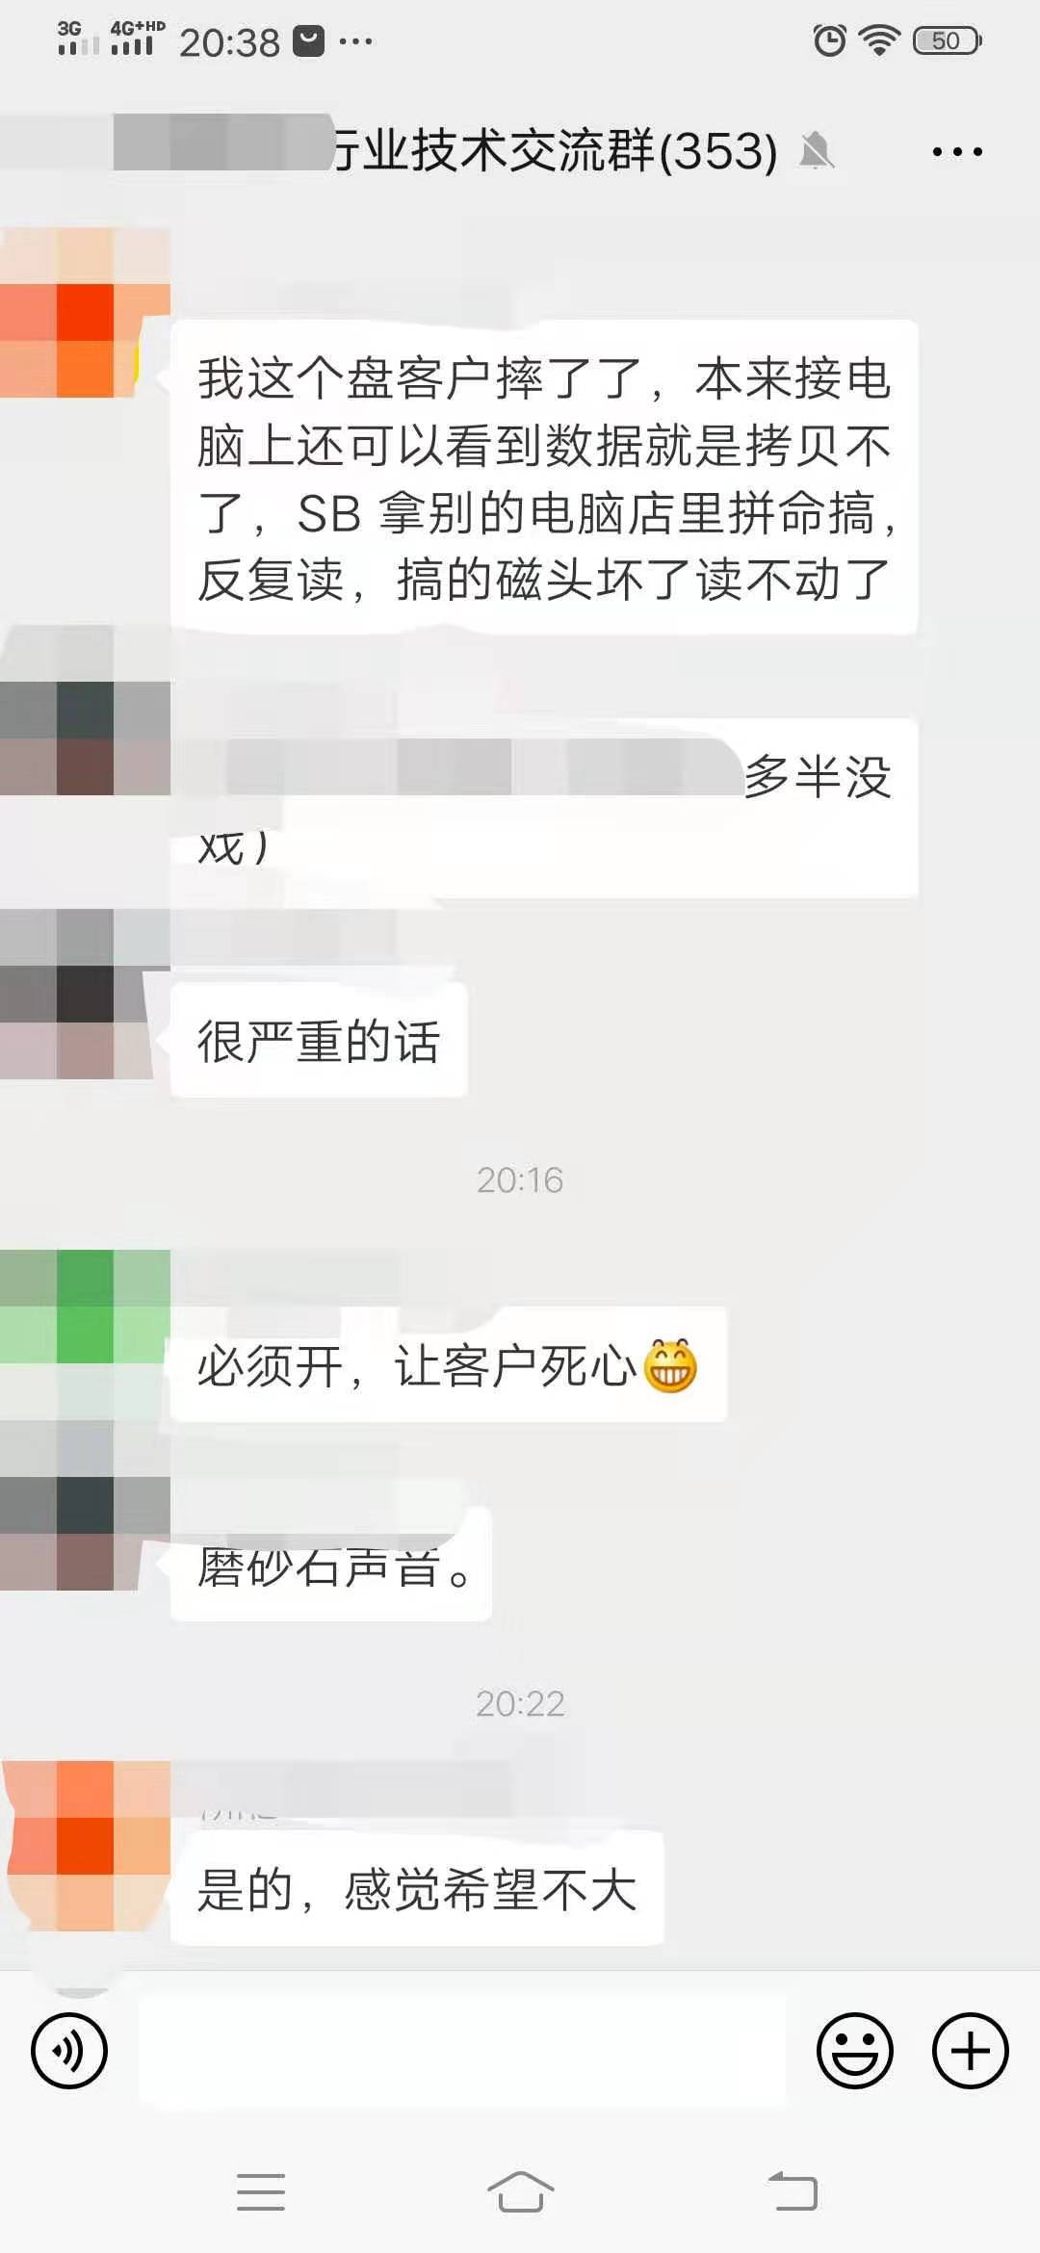Screen dimensions: 1040x2253
Task: Tap the voice input icon
Action: point(69,2050)
